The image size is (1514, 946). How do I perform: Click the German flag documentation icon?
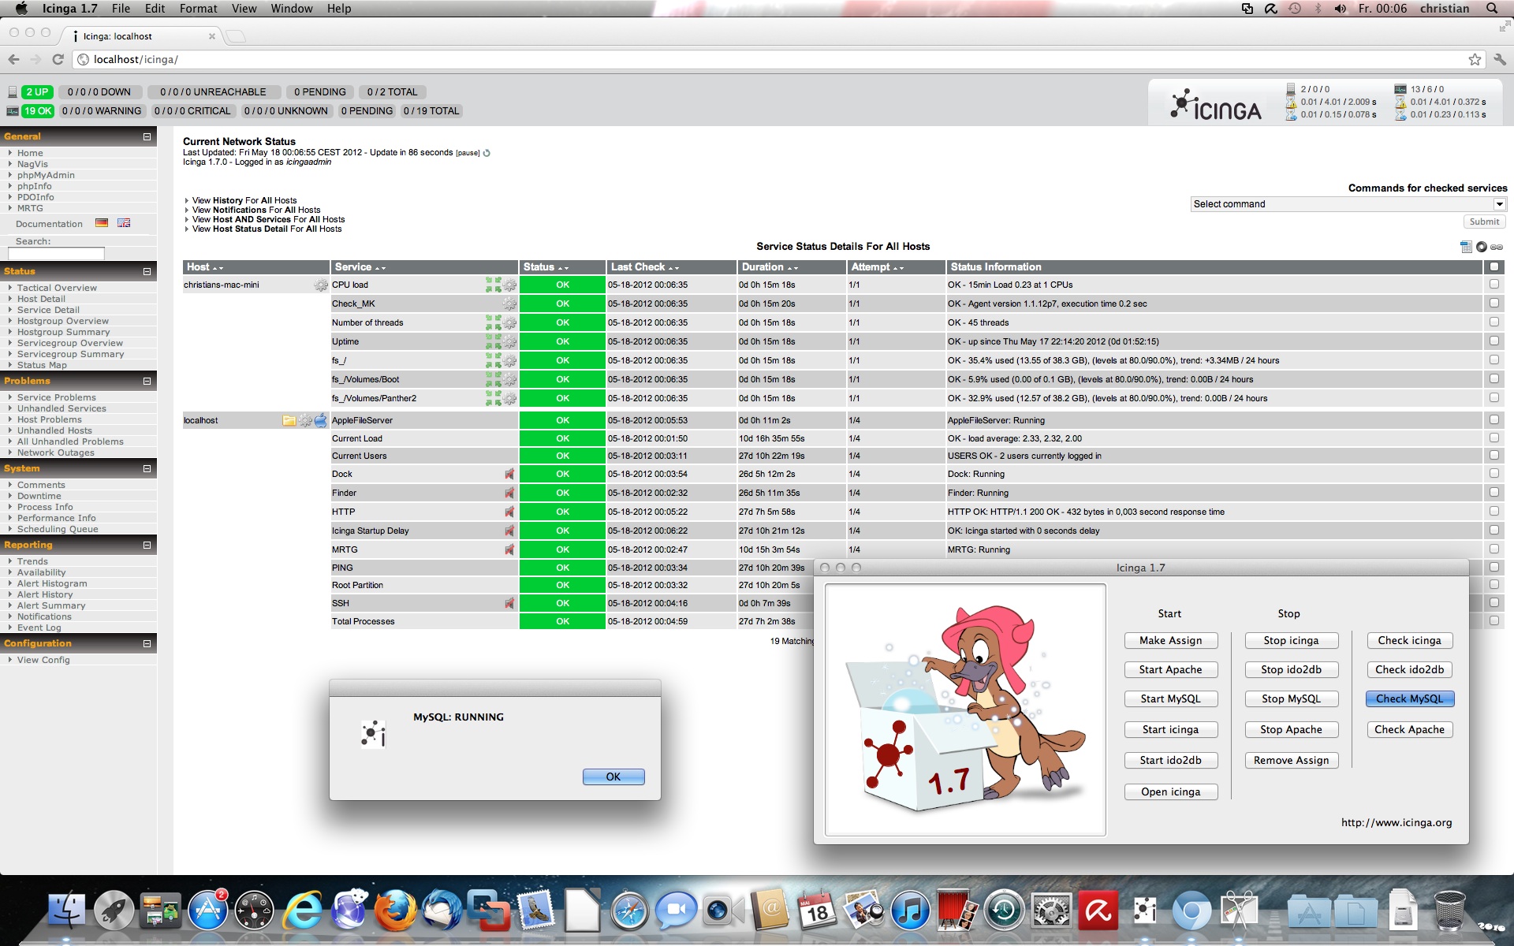[x=102, y=223]
